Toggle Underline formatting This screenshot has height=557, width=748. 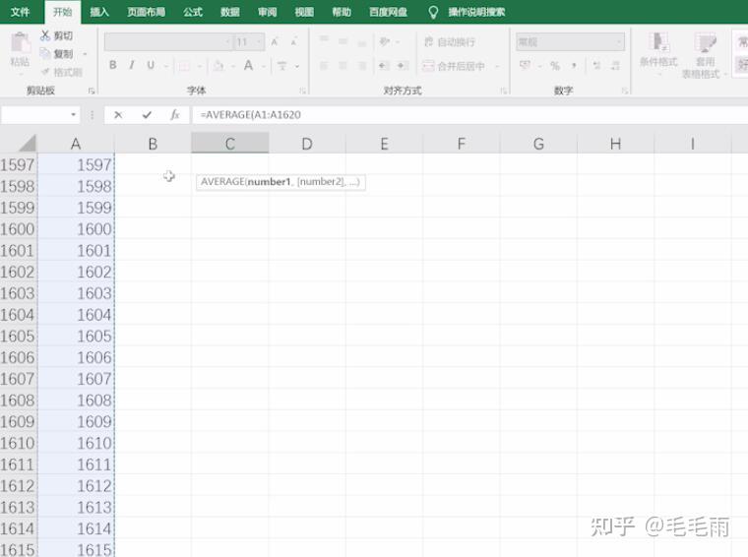point(151,65)
